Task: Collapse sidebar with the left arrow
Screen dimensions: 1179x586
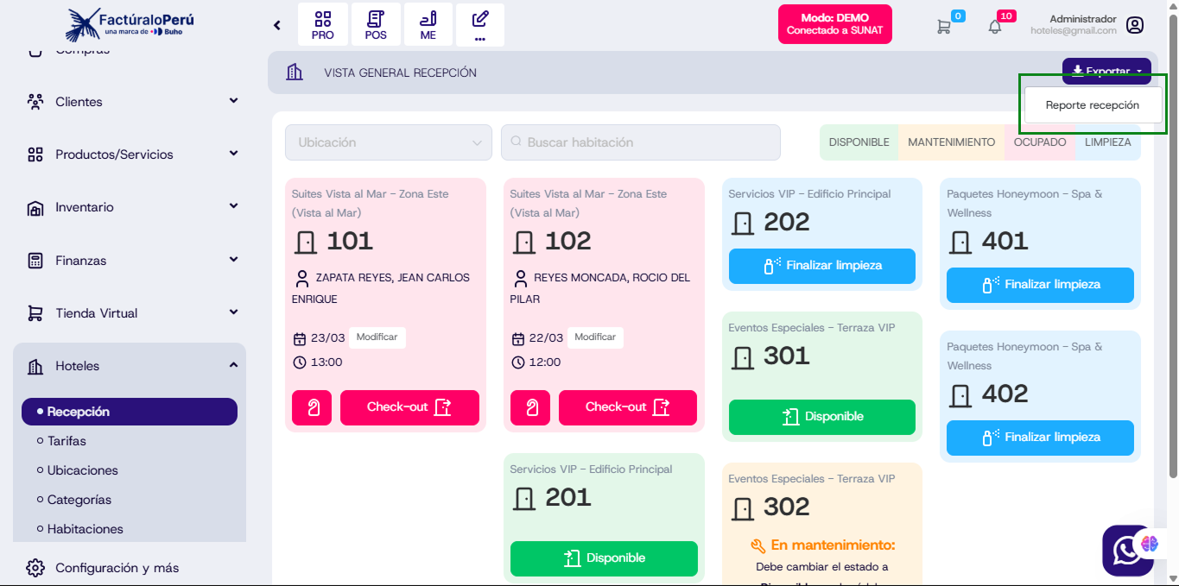Action: (277, 25)
